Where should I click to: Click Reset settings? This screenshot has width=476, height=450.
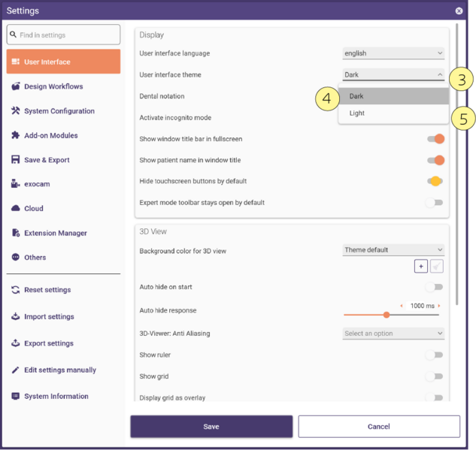[x=47, y=289]
